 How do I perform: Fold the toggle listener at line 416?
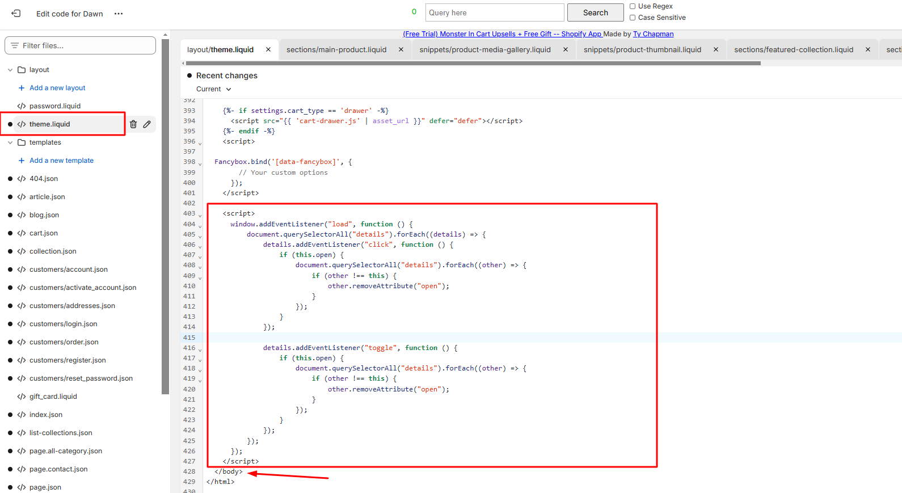pos(200,349)
